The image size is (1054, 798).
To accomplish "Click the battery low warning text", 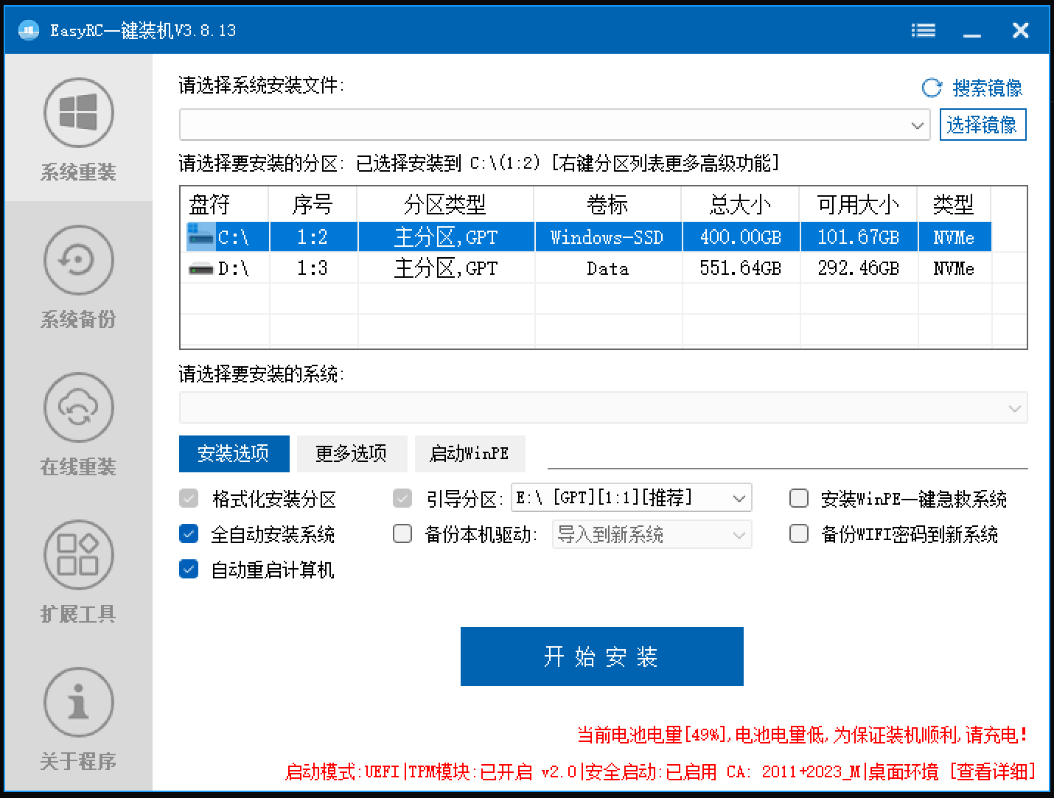I will coord(802,735).
